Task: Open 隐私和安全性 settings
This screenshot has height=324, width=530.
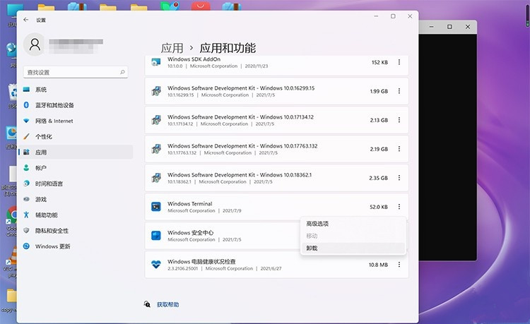Action: click(75, 231)
